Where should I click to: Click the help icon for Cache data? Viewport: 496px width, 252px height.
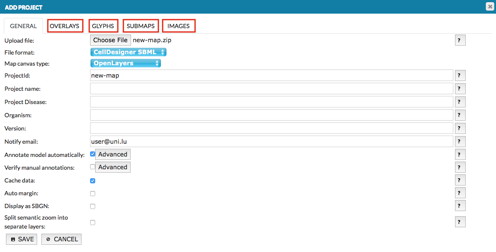460,180
